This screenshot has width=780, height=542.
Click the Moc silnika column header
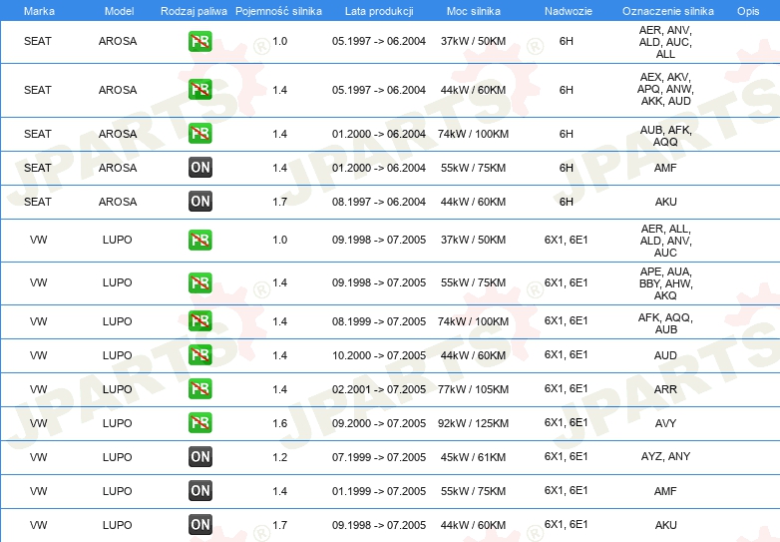point(474,11)
